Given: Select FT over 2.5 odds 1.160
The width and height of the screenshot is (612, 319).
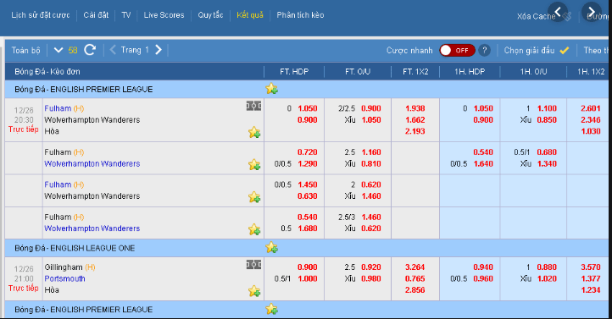Looking at the screenshot, I should pyautogui.click(x=370, y=152).
